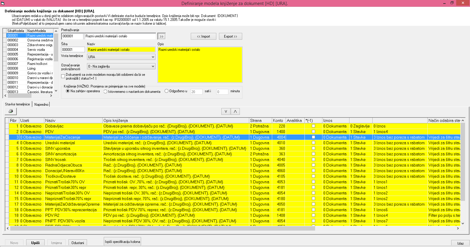
Task: Click the move row down arrow button
Action: [226, 111]
